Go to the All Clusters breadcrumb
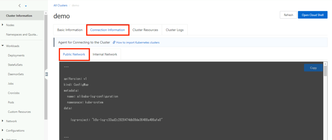The width and height of the screenshot is (332, 140). [x=60, y=5]
